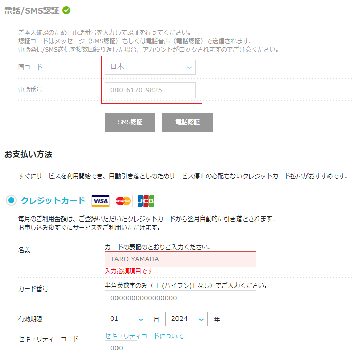Viewport: 354px width, 363px height.
Task: Click into the カード番号 input field
Action: tap(180, 298)
